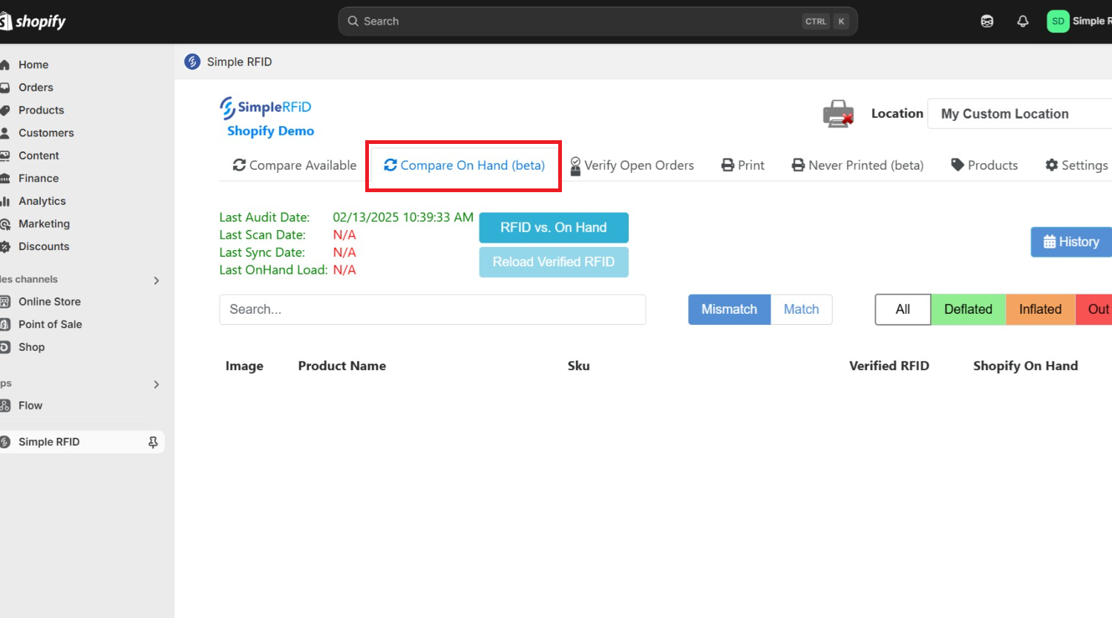
Task: Click the Point of Sale icon
Action: (5, 324)
